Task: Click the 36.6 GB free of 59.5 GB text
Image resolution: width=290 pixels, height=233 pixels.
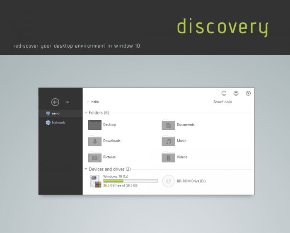Action: tap(120, 185)
